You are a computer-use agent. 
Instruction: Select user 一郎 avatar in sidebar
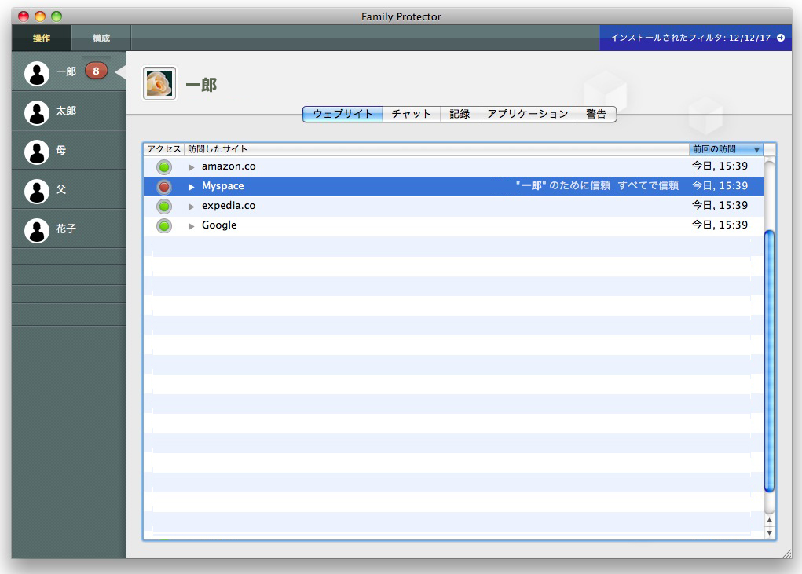pyautogui.click(x=37, y=74)
